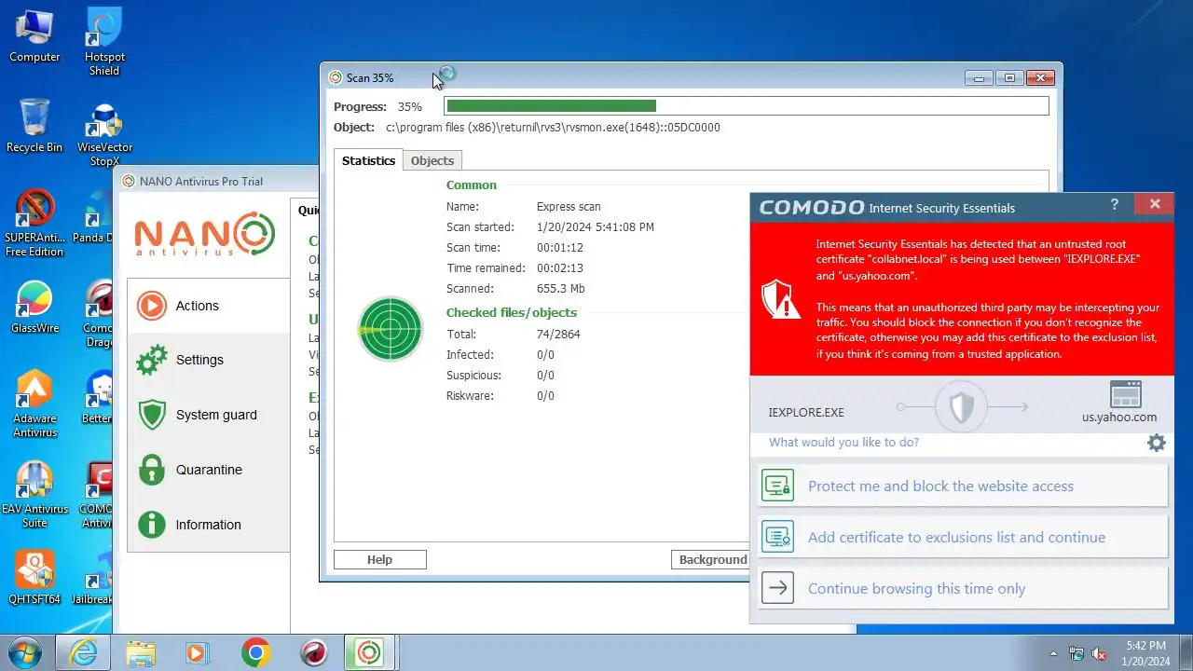Launch Google Chrome from the taskbar
1193x671 pixels.
(x=255, y=652)
